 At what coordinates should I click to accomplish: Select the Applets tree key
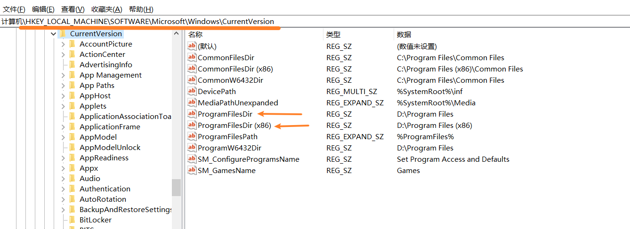coord(93,106)
